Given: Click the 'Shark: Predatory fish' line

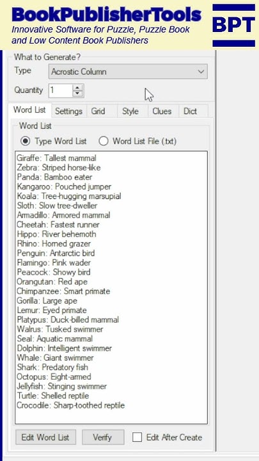Looking at the screenshot, I should 52,368.
